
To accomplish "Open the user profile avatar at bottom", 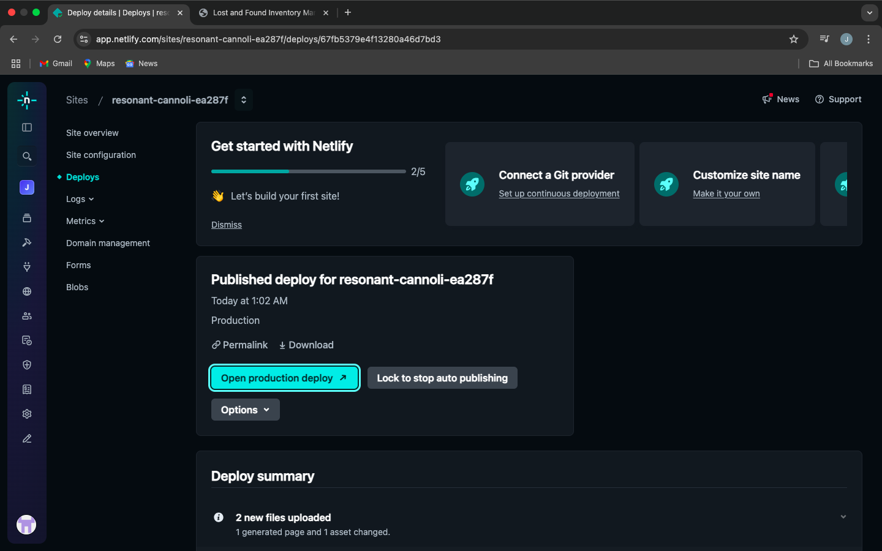I will (26, 525).
